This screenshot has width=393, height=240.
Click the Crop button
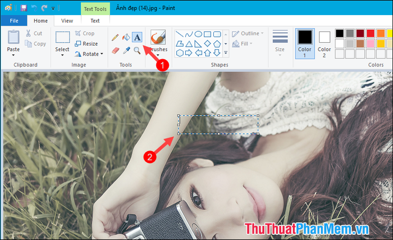[85, 33]
